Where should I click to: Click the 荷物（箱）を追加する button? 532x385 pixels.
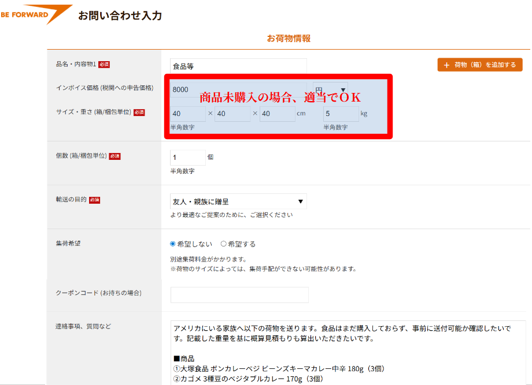479,65
